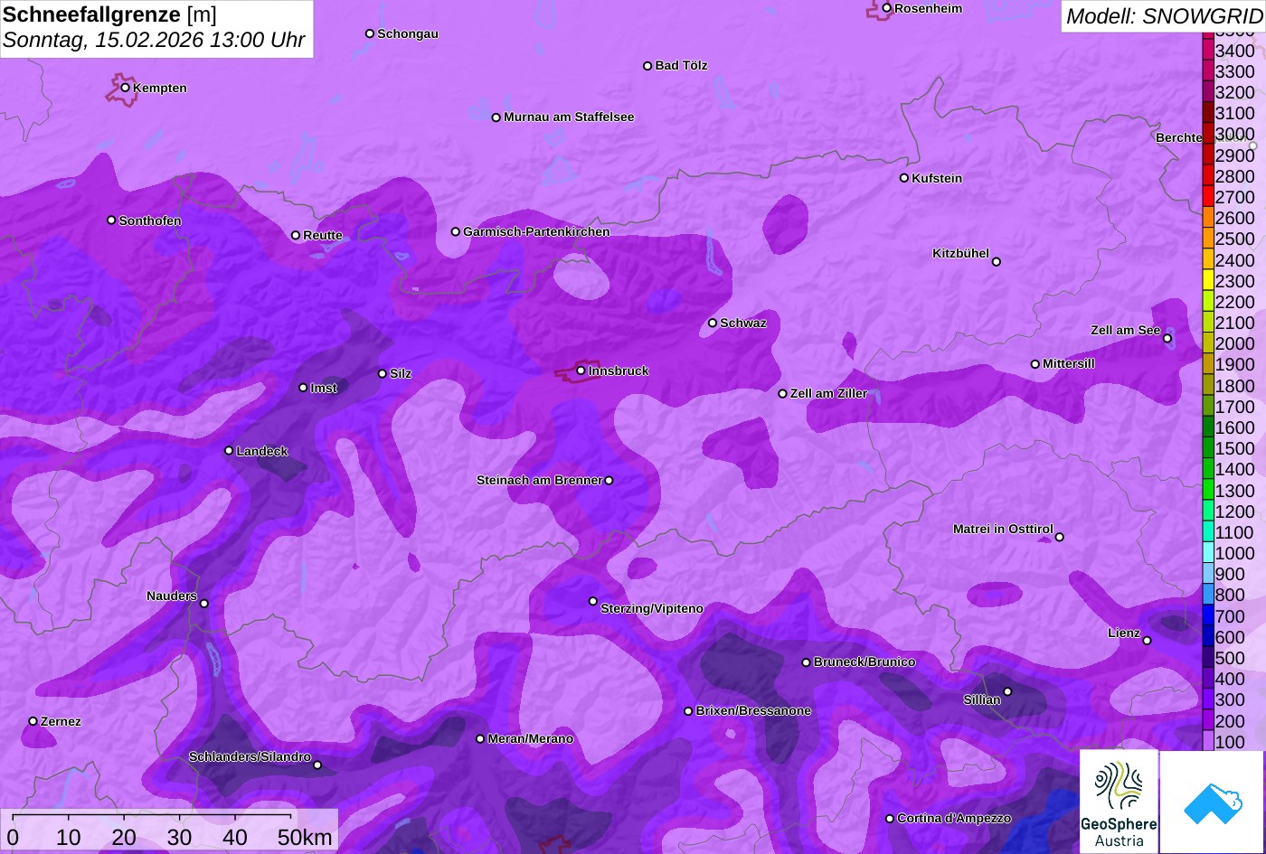Screen dimensions: 1266x854
Task: Click the Landeck marker dot
Action: 229,451
